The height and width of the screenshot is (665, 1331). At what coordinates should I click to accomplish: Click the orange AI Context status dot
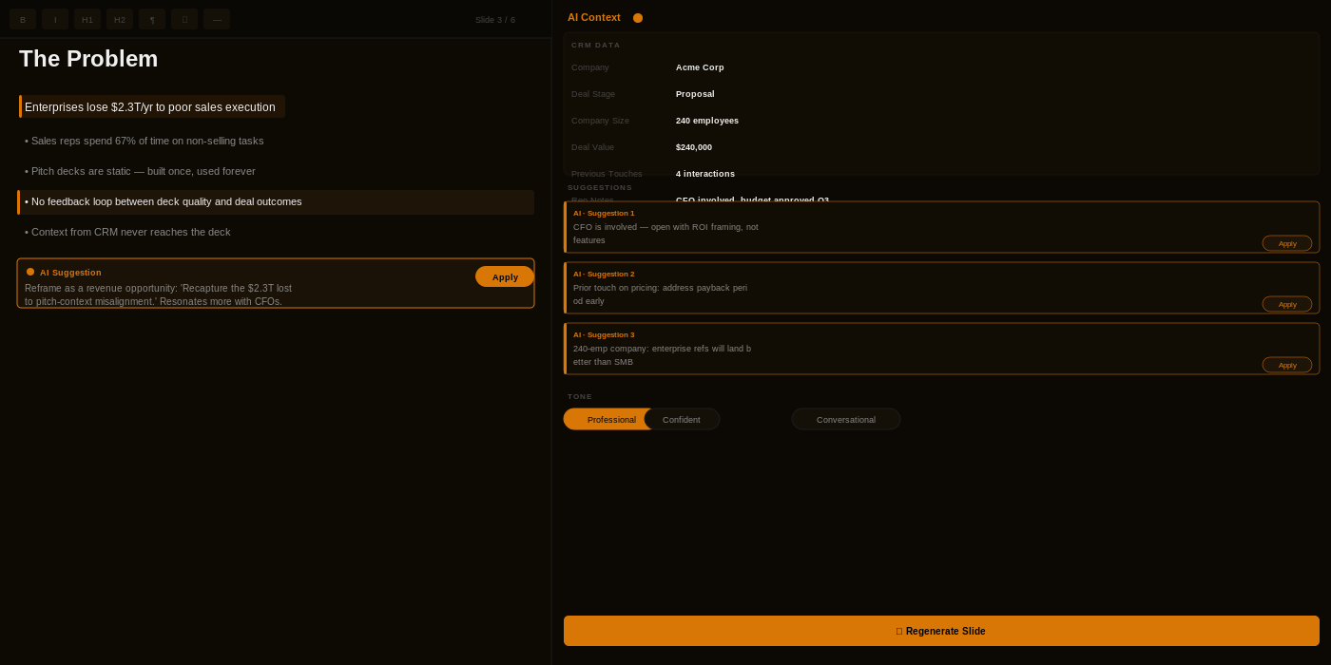(x=638, y=18)
